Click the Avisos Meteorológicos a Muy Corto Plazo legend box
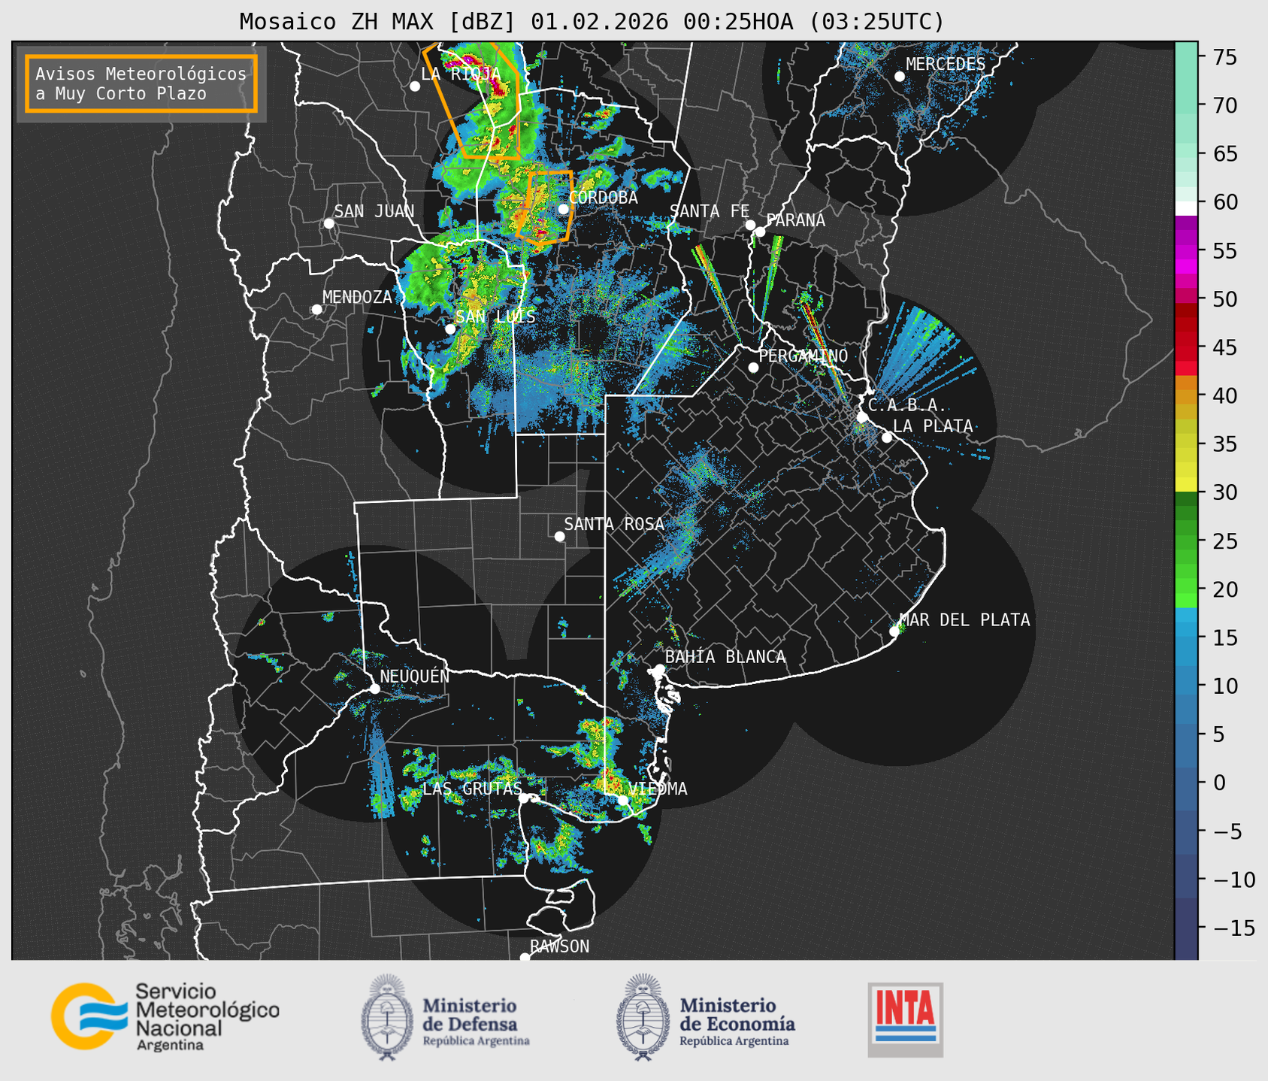 141,83
